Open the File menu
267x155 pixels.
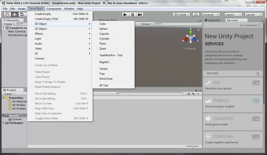point(5,9)
